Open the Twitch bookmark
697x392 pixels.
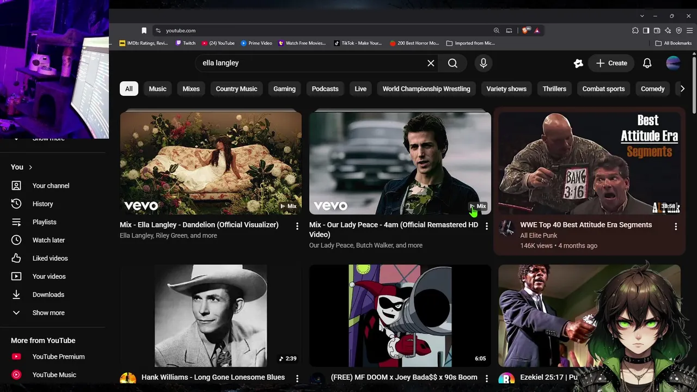tap(186, 43)
